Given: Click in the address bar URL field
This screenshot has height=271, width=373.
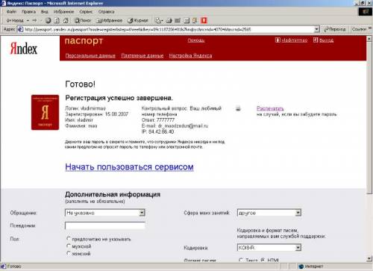Looking at the screenshot, I should coord(169,29).
